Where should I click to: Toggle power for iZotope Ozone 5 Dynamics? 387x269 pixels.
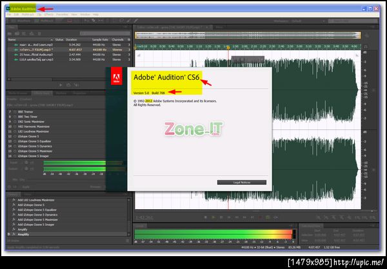[x=15, y=146]
